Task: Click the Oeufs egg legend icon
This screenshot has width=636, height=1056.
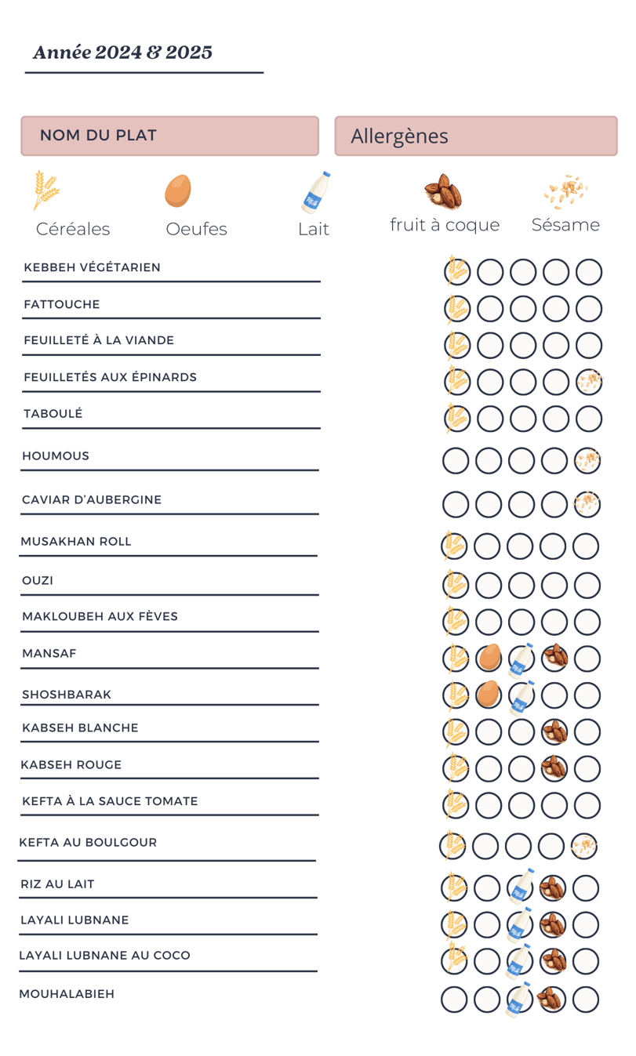Action: click(x=178, y=191)
